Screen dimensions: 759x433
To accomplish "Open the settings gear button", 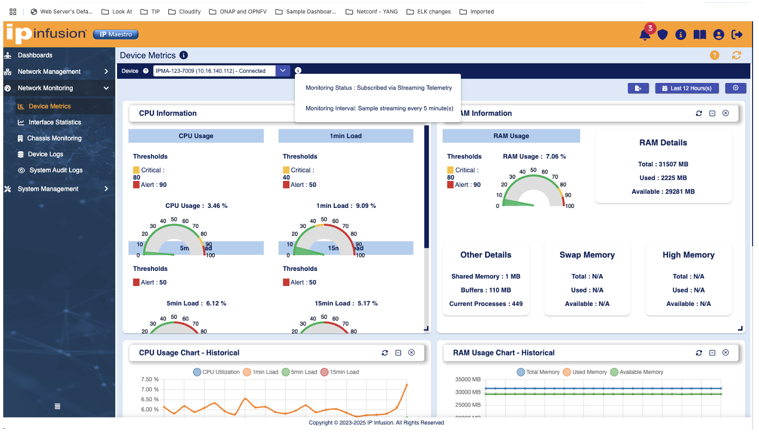I will (x=736, y=88).
